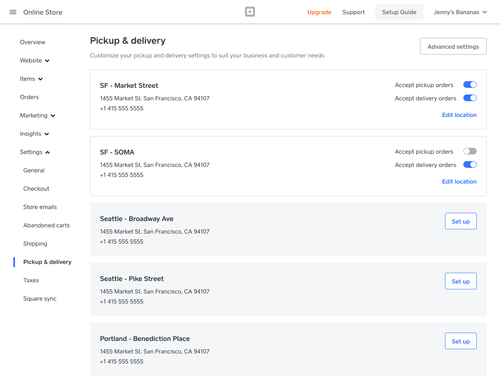
Task: Open Checkout settings
Action: click(36, 189)
